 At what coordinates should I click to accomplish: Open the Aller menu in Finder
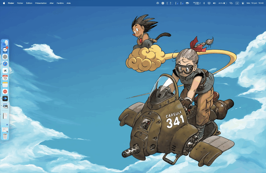coord(51,3)
